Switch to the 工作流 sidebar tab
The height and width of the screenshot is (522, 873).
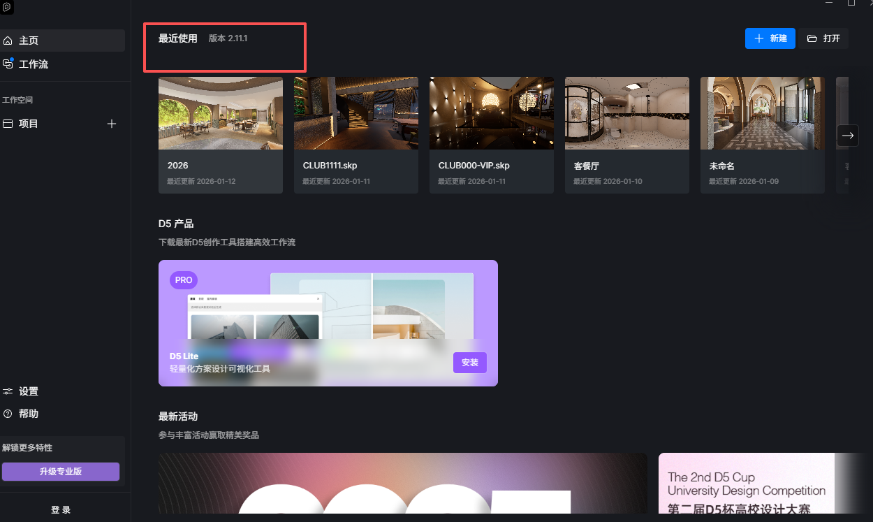tap(34, 64)
